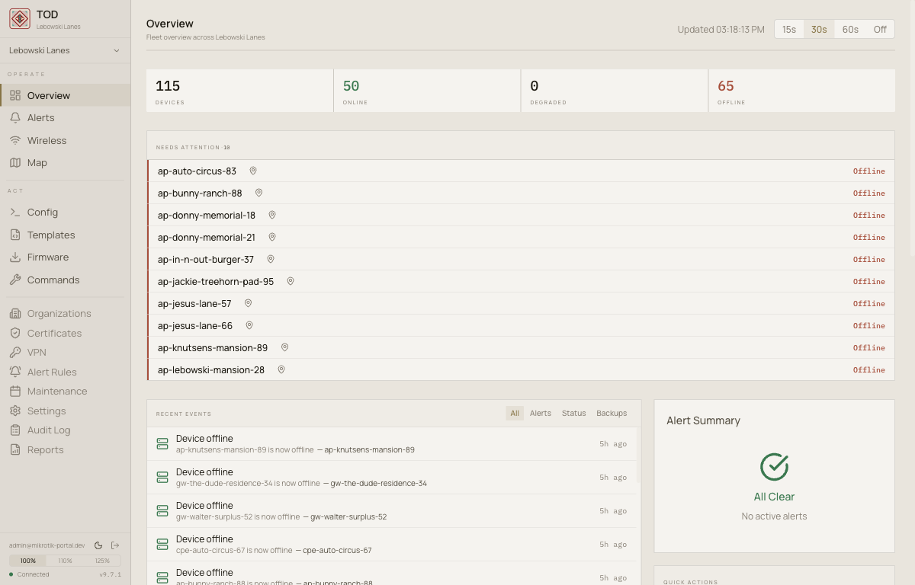Set refresh interval to 15s
915x585 pixels.
pos(789,30)
